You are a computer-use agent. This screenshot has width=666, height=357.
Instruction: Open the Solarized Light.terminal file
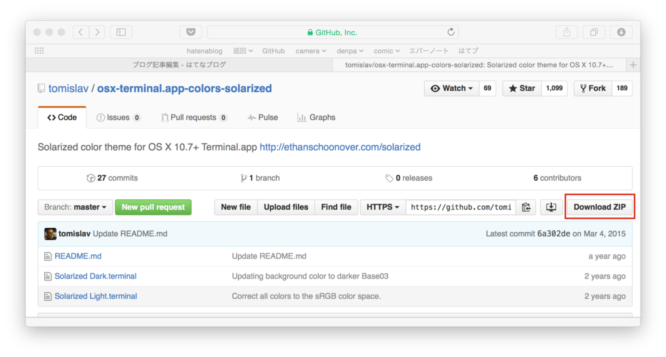96,296
